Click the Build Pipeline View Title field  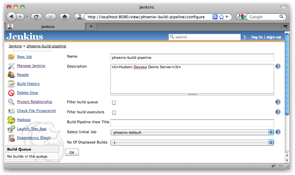coord(192,123)
